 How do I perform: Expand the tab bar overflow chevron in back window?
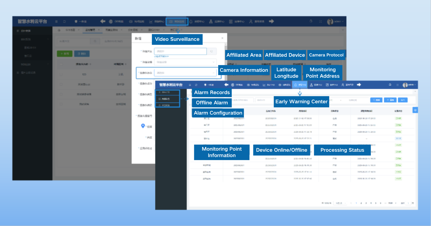click(343, 30)
